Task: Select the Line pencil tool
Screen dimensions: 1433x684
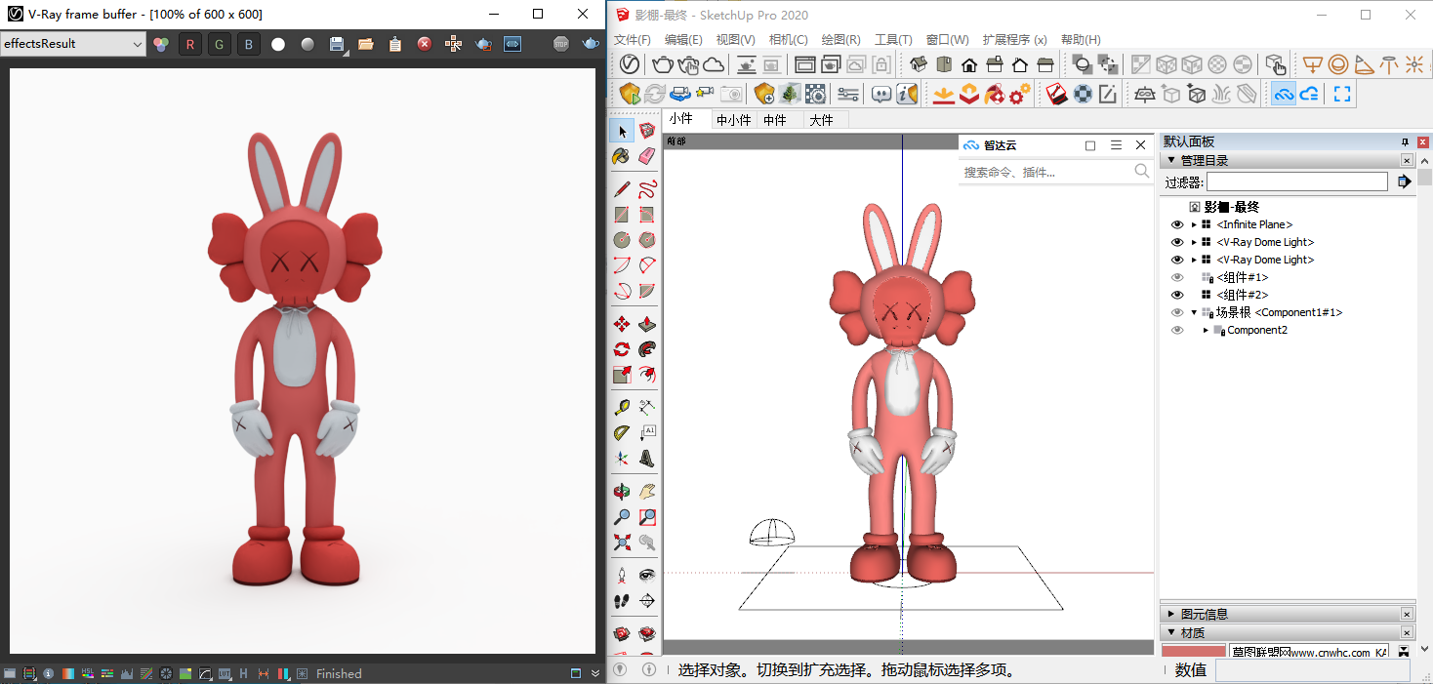Action: (621, 188)
